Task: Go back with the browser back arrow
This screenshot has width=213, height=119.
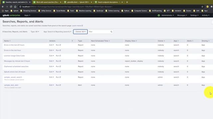Action: click(x=3, y=7)
